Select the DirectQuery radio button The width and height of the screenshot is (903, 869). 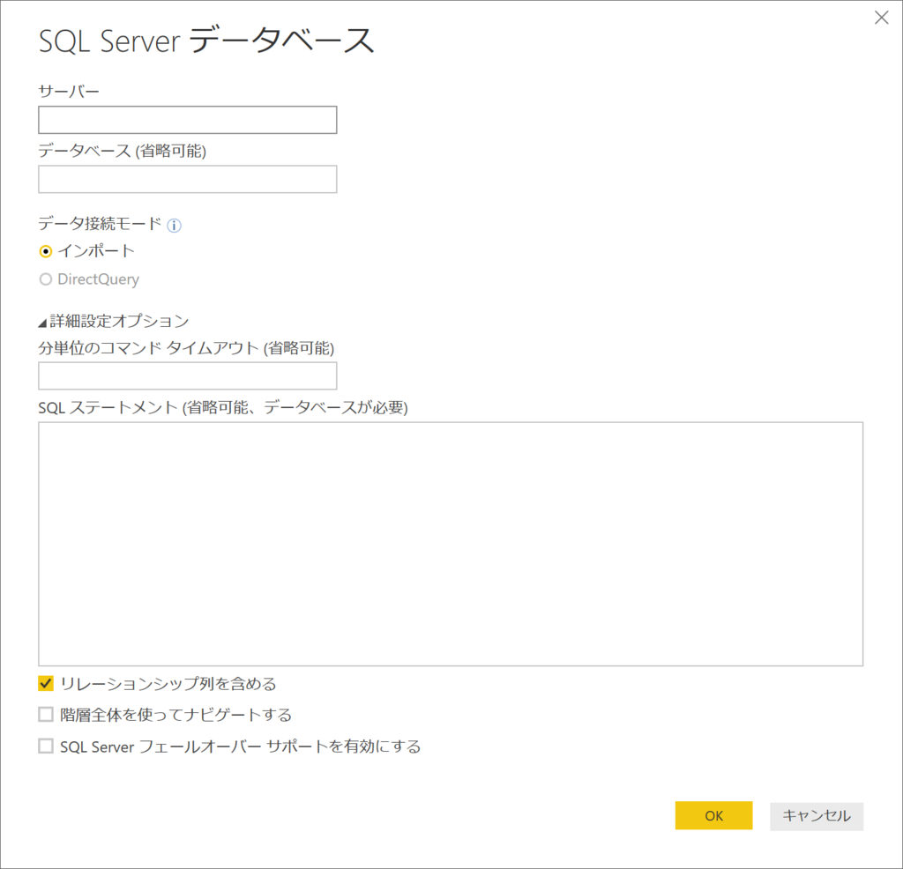coord(46,279)
